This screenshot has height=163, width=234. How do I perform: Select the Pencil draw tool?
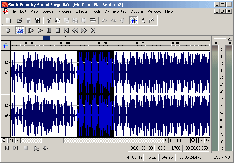(x=151, y=20)
